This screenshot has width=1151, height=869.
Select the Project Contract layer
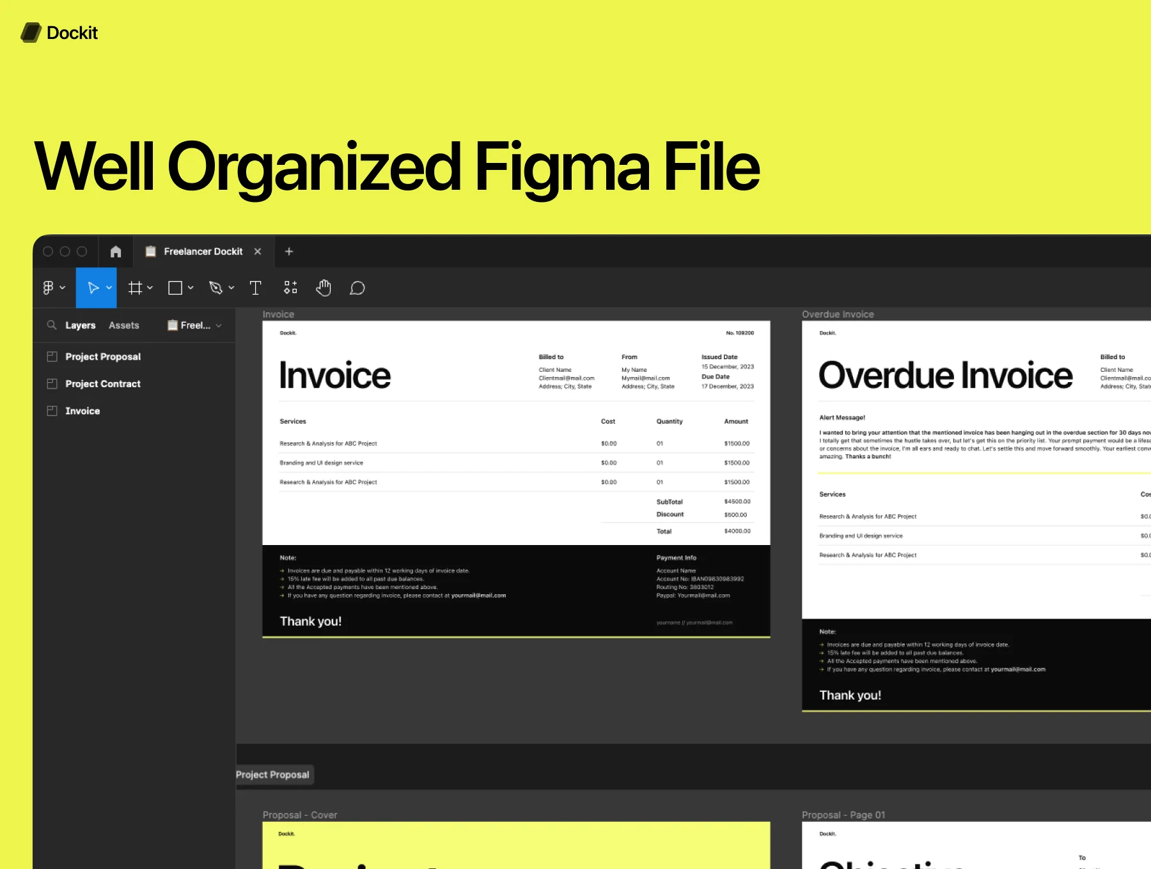pyautogui.click(x=103, y=383)
